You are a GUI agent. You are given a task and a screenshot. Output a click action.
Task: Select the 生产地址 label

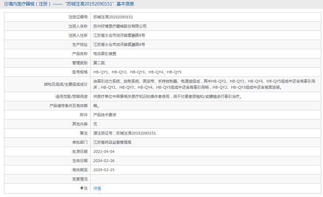click(x=80, y=44)
